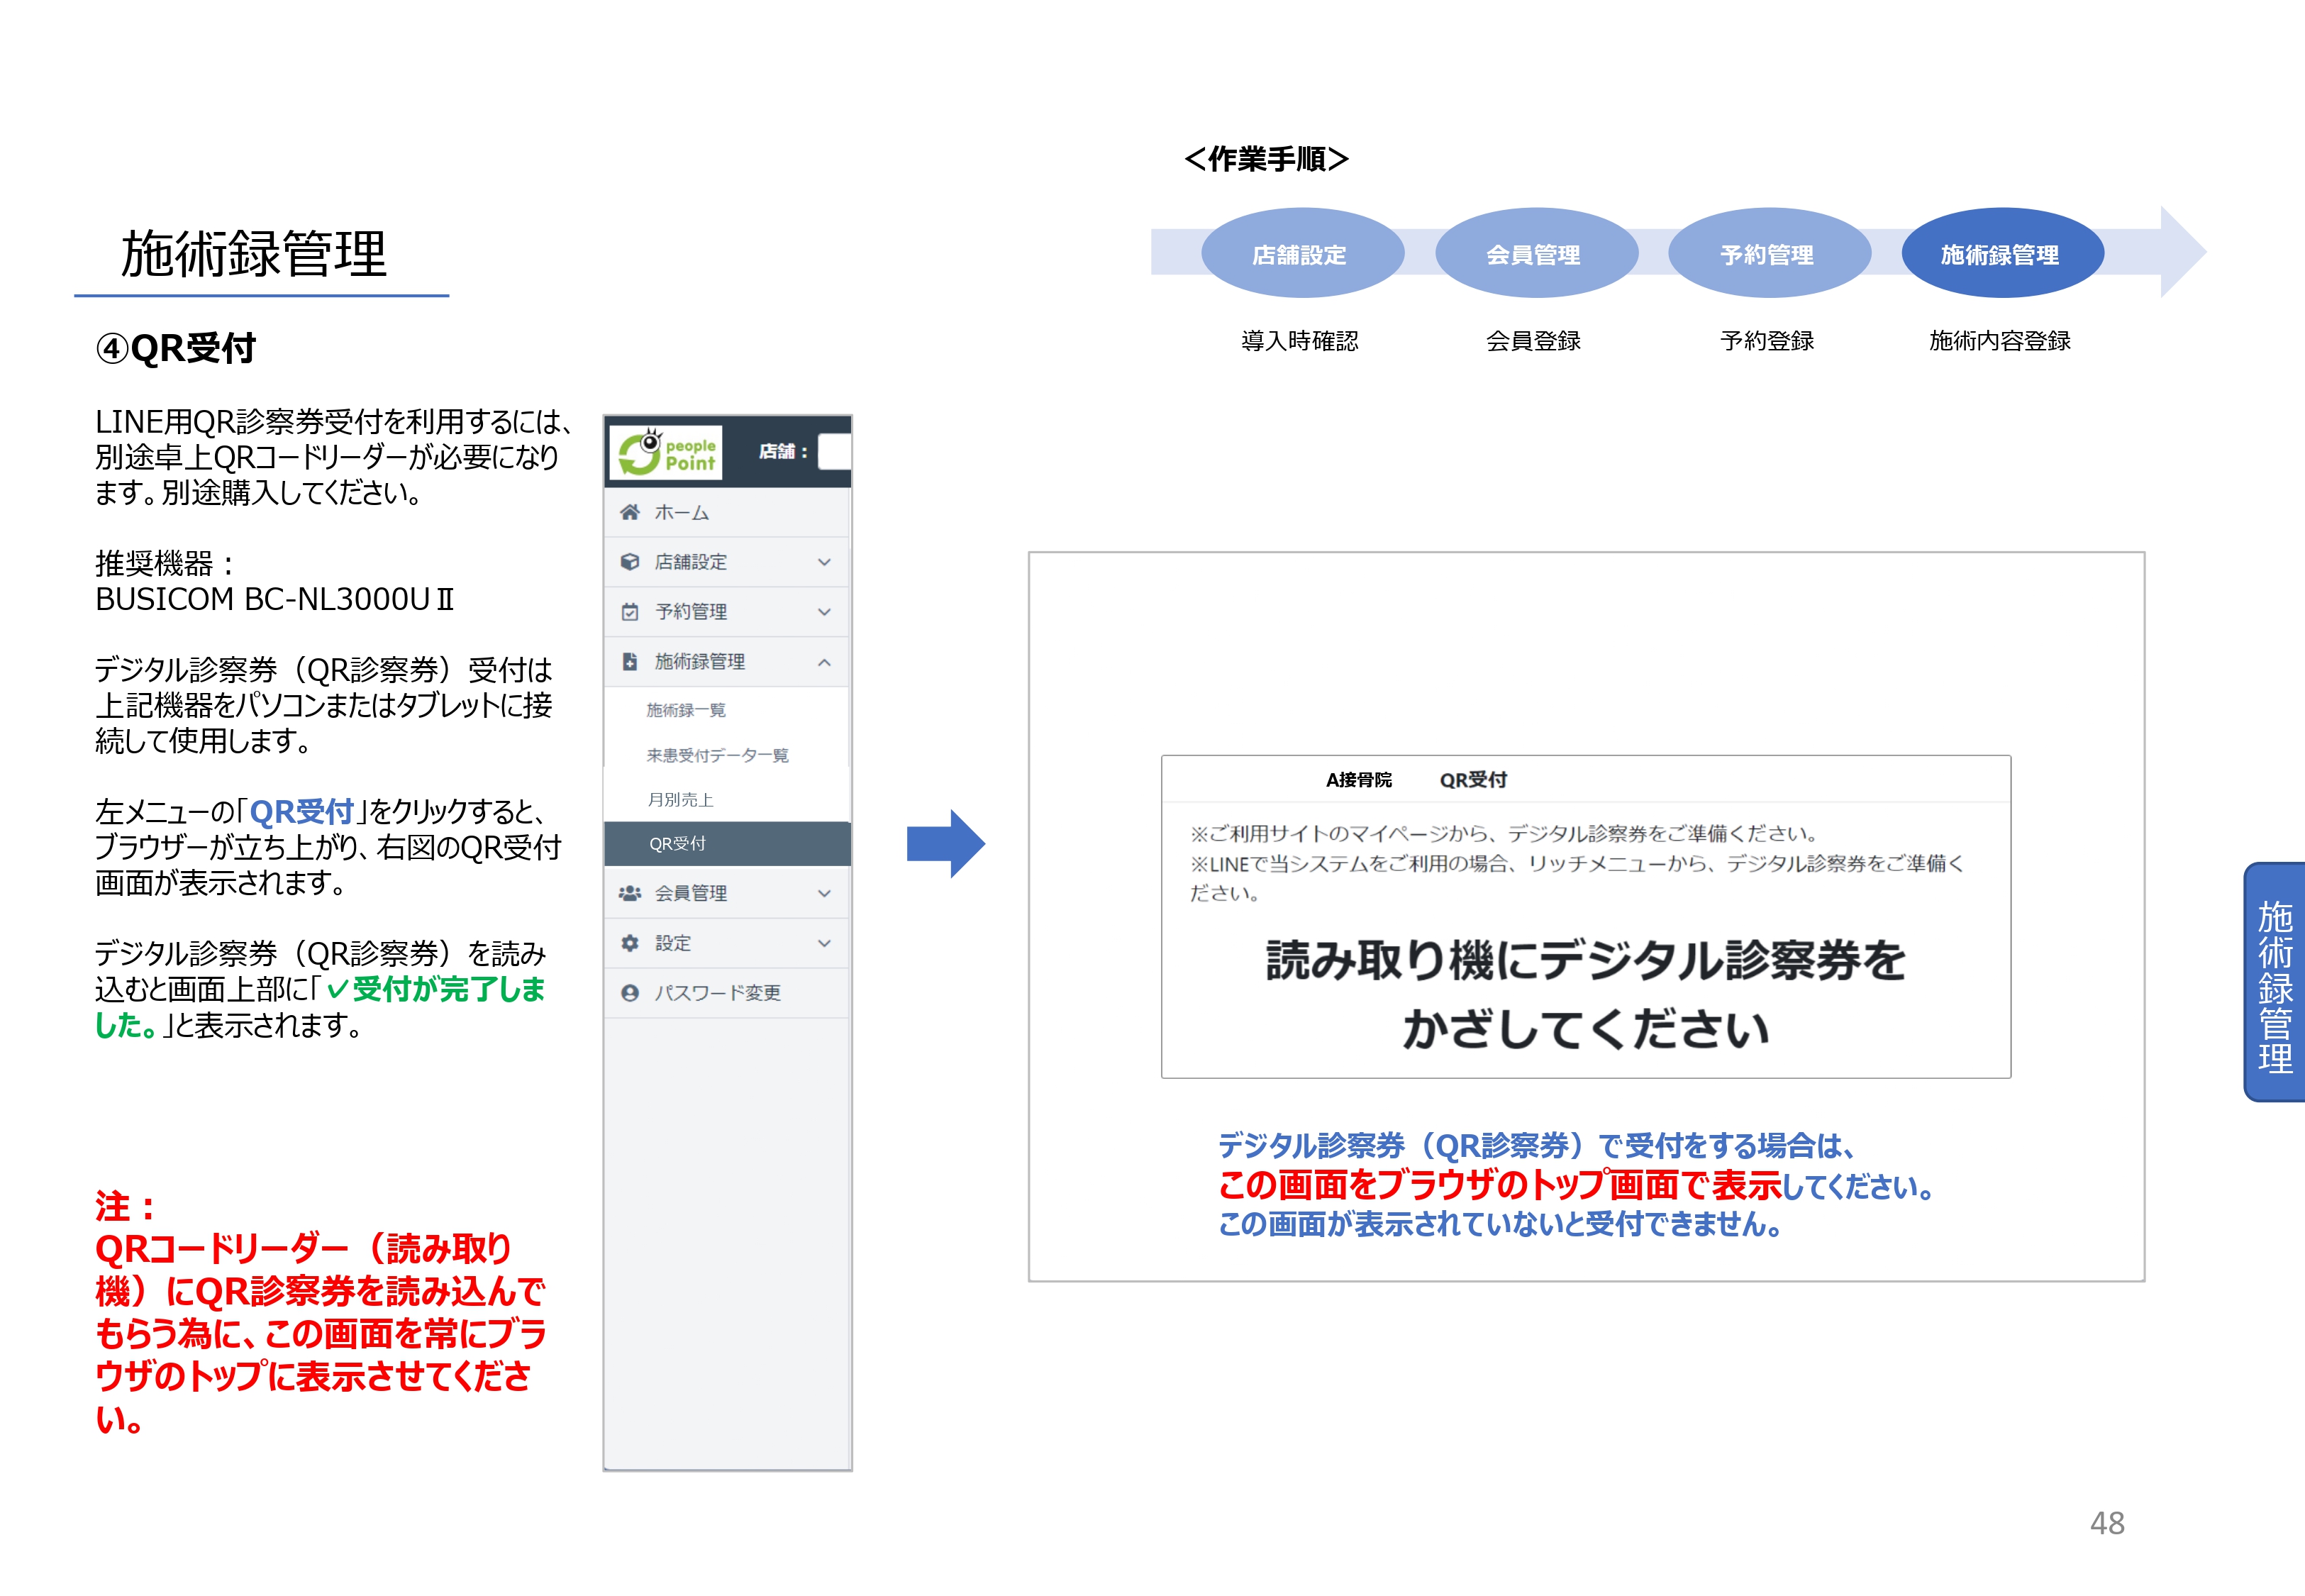Viewport: 2305px width, 1596px height.
Task: Expand the 設定 menu chevron
Action: point(823,943)
